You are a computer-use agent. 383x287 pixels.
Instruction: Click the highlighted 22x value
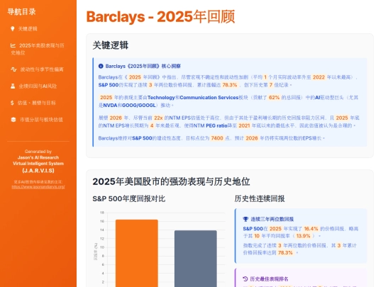(158, 118)
